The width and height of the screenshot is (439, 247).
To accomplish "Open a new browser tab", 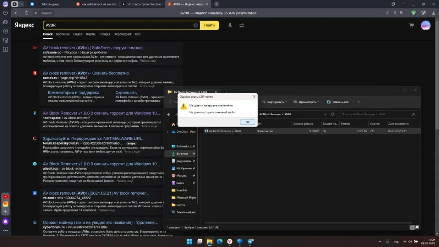I will click(x=217, y=4).
